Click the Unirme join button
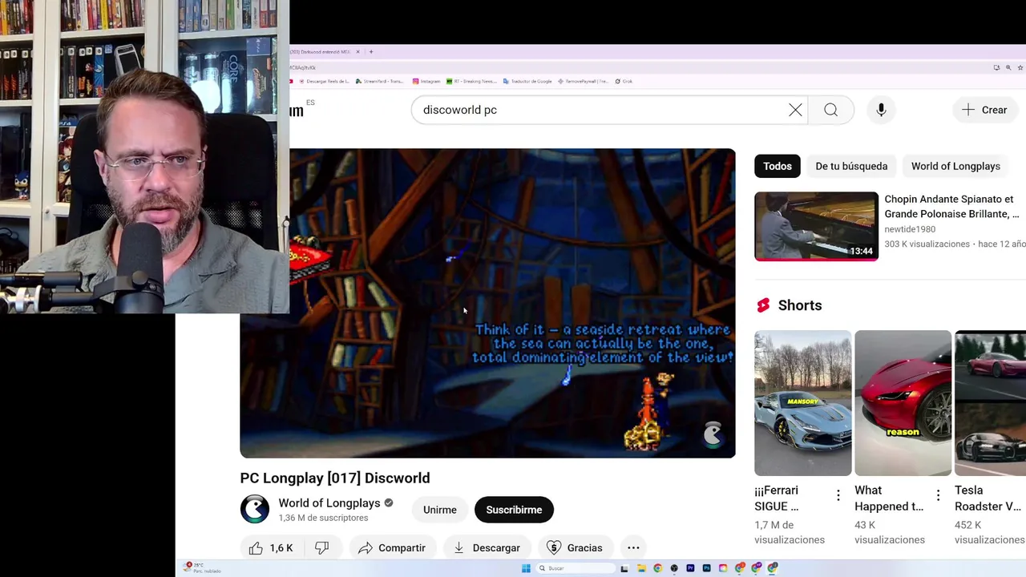Viewport: 1026px width, 577px height. point(440,510)
